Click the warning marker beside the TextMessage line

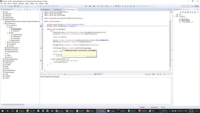click(x=41, y=48)
